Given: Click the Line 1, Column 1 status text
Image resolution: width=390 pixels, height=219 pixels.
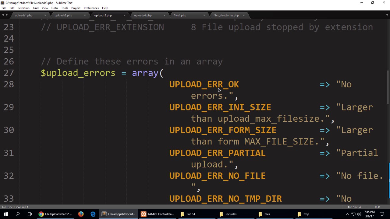Looking at the screenshot, I should (x=18, y=207).
